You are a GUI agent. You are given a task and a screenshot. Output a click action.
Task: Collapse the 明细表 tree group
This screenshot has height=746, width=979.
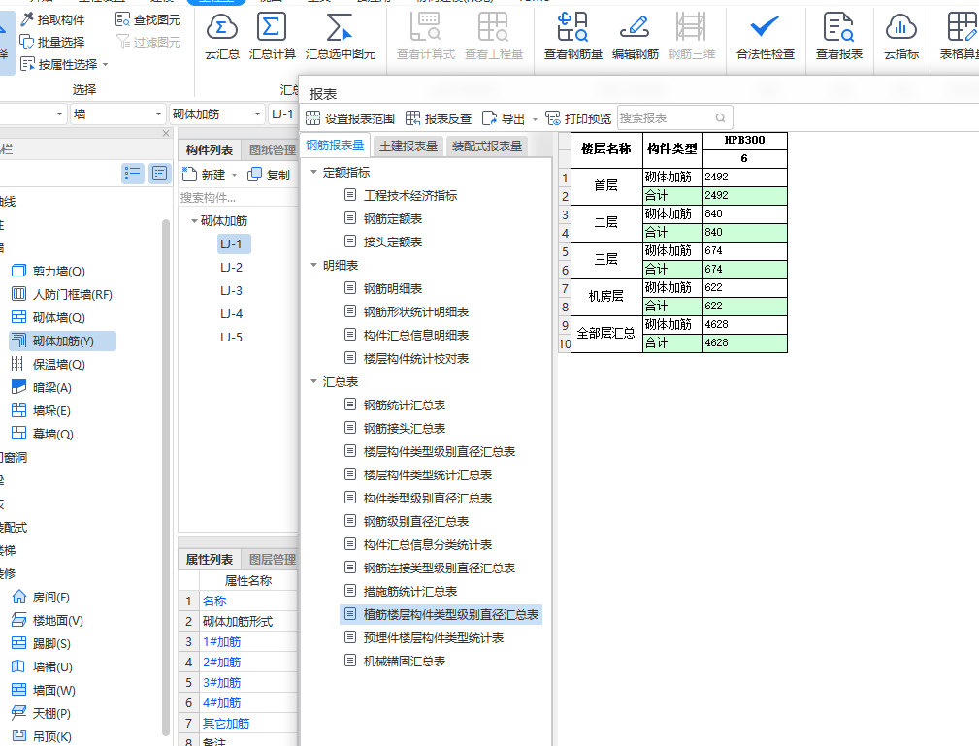tap(314, 265)
